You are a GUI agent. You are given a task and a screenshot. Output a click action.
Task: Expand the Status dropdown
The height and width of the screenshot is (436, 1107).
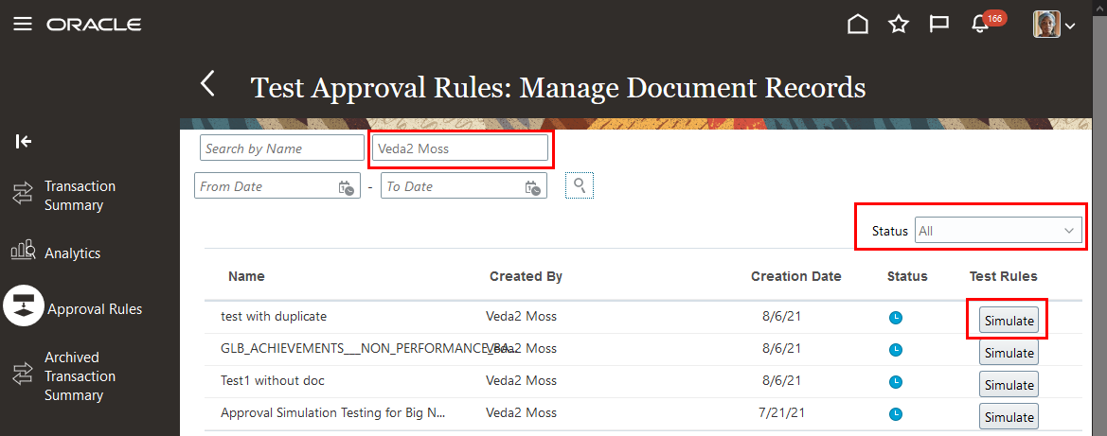click(x=998, y=231)
